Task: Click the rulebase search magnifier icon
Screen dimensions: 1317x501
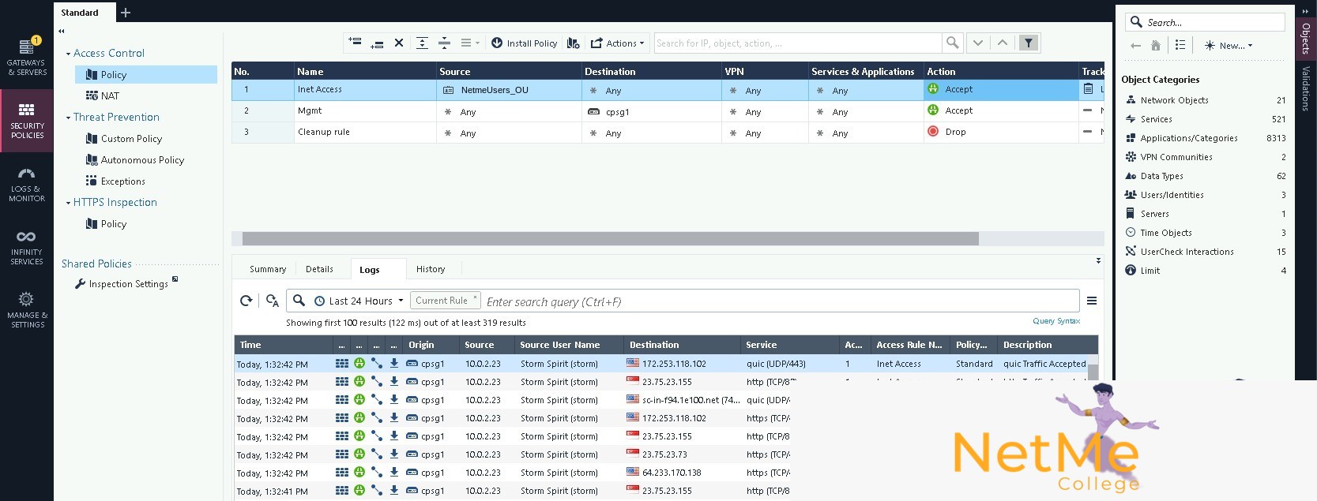Action: coord(953,43)
